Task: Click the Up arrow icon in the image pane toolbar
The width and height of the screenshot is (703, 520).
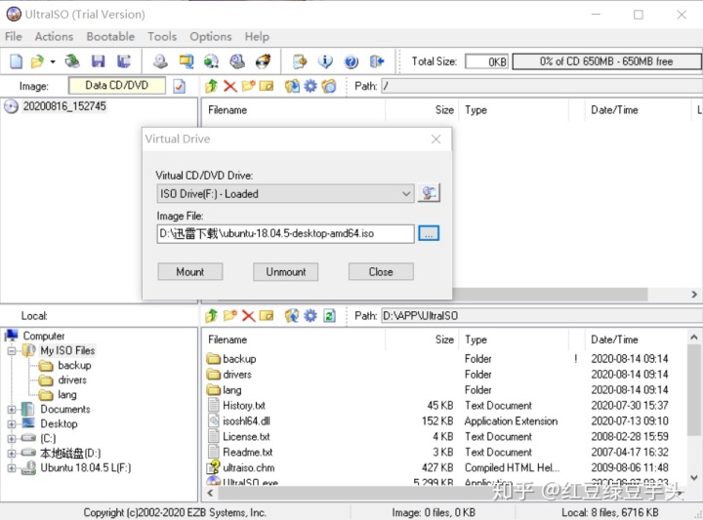Action: (x=211, y=86)
